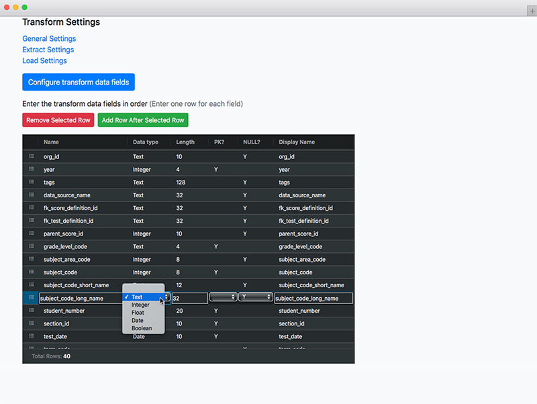The image size is (537, 404).
Task: Click the new tab plus icon
Action: (x=532, y=11)
